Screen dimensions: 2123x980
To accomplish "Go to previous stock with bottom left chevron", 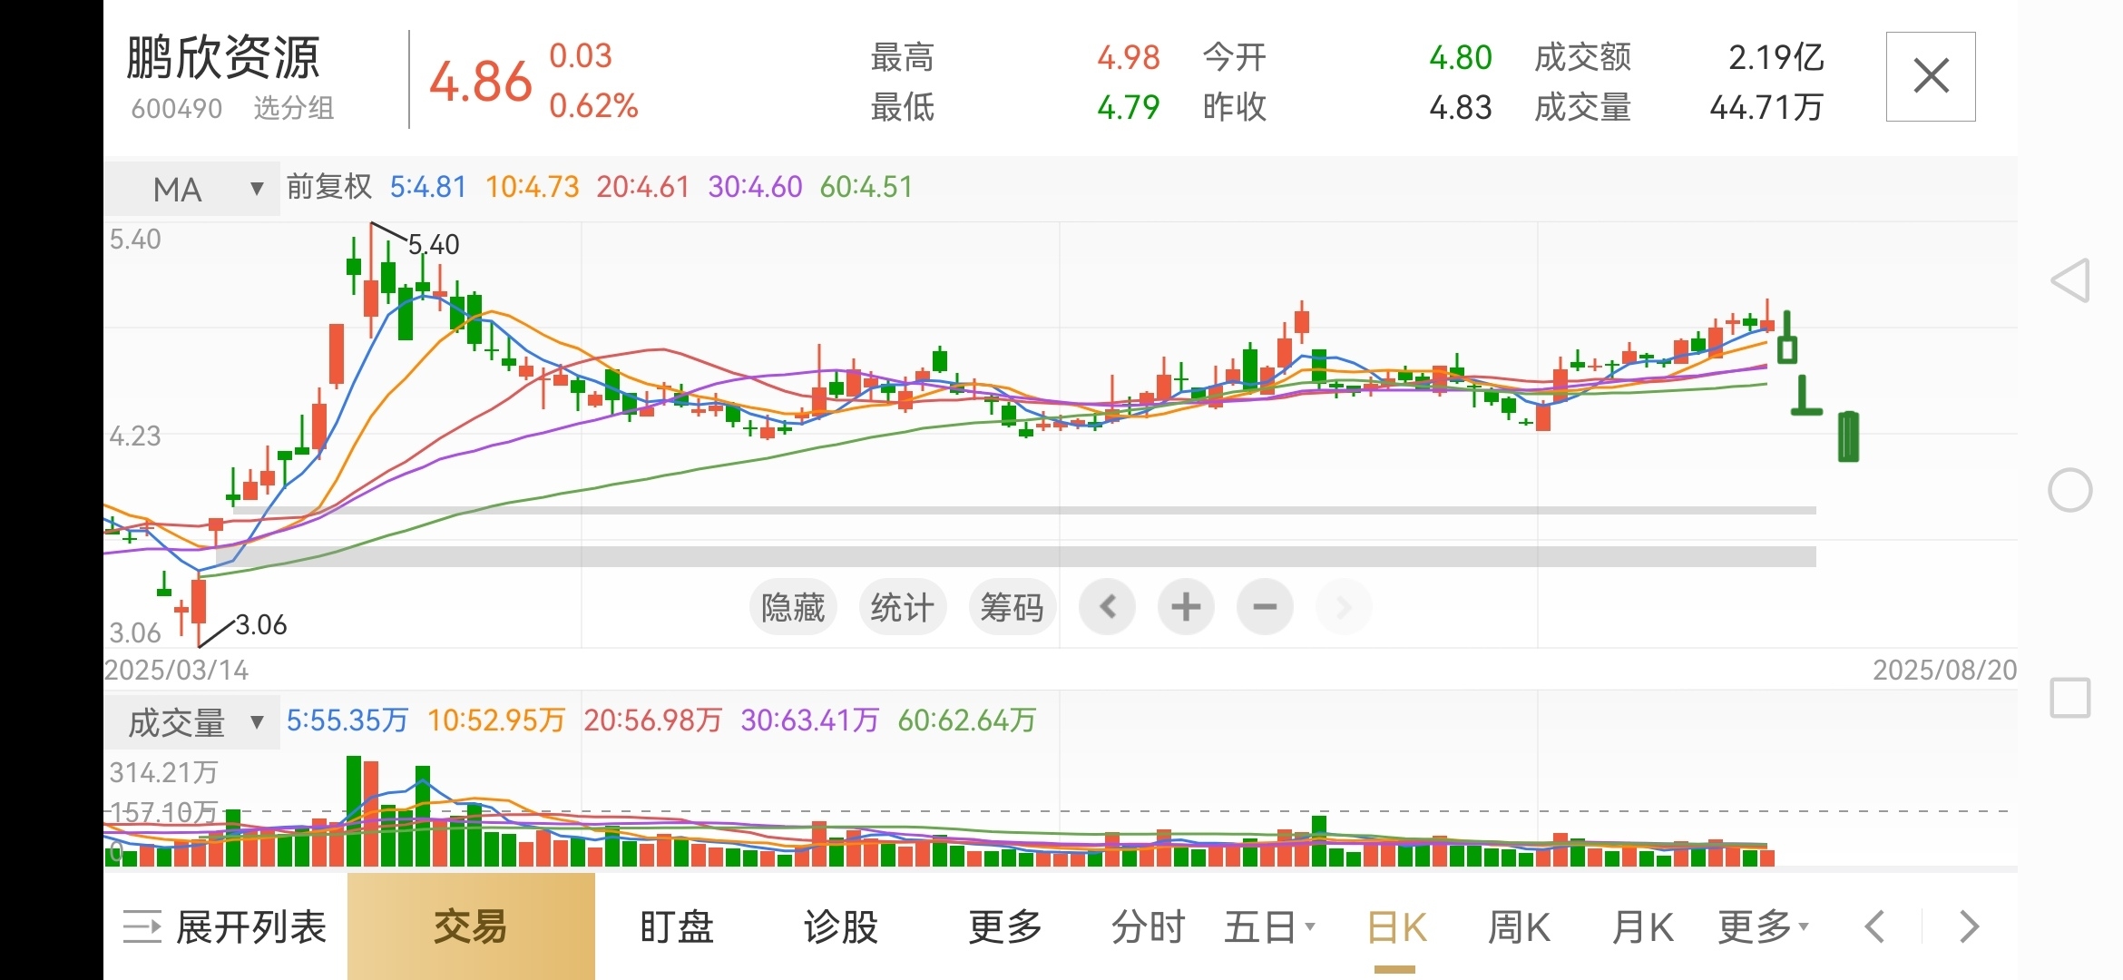I will 1874,926.
